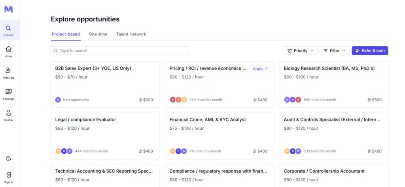Image resolution: width=405 pixels, height=187 pixels.
Task: Click the cookie preferences icon
Action: (x=9, y=159)
